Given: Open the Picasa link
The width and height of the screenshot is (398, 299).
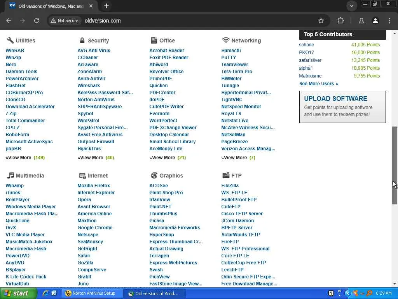Looking at the screenshot, I should (x=157, y=221).
